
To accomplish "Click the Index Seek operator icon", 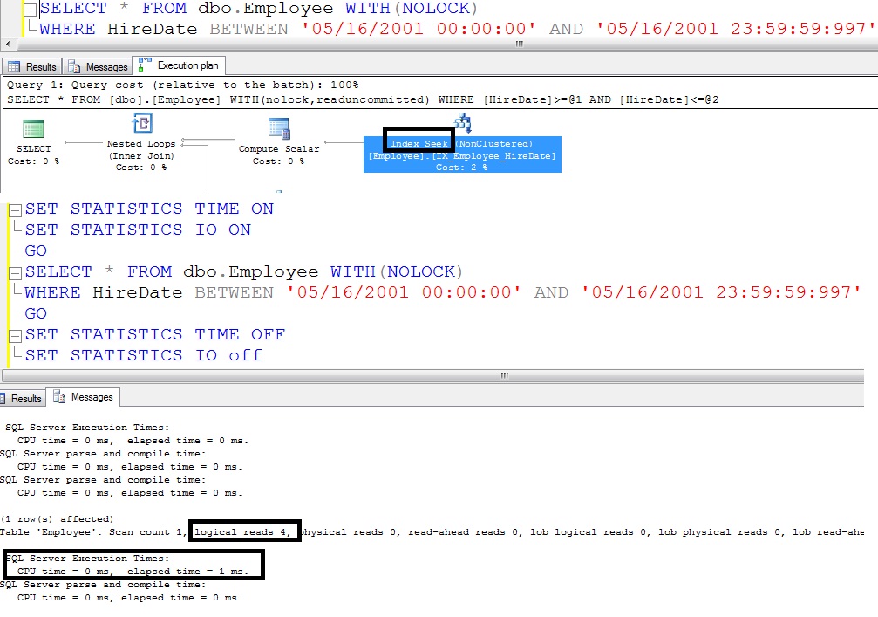I will point(462,123).
